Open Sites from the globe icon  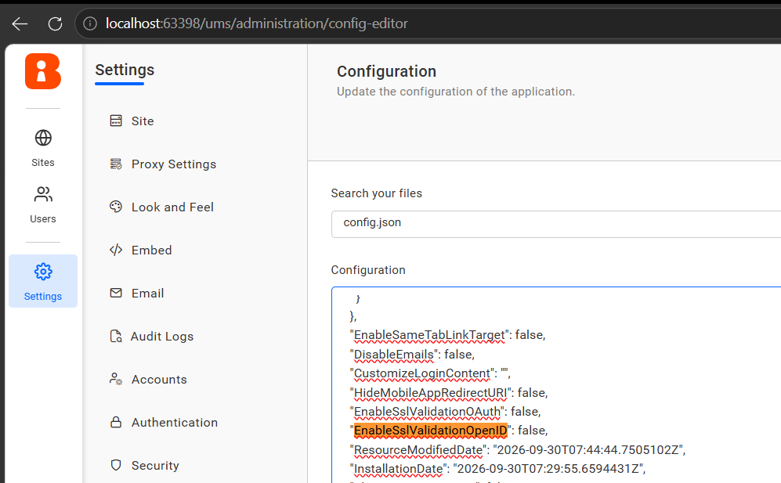pyautogui.click(x=43, y=138)
